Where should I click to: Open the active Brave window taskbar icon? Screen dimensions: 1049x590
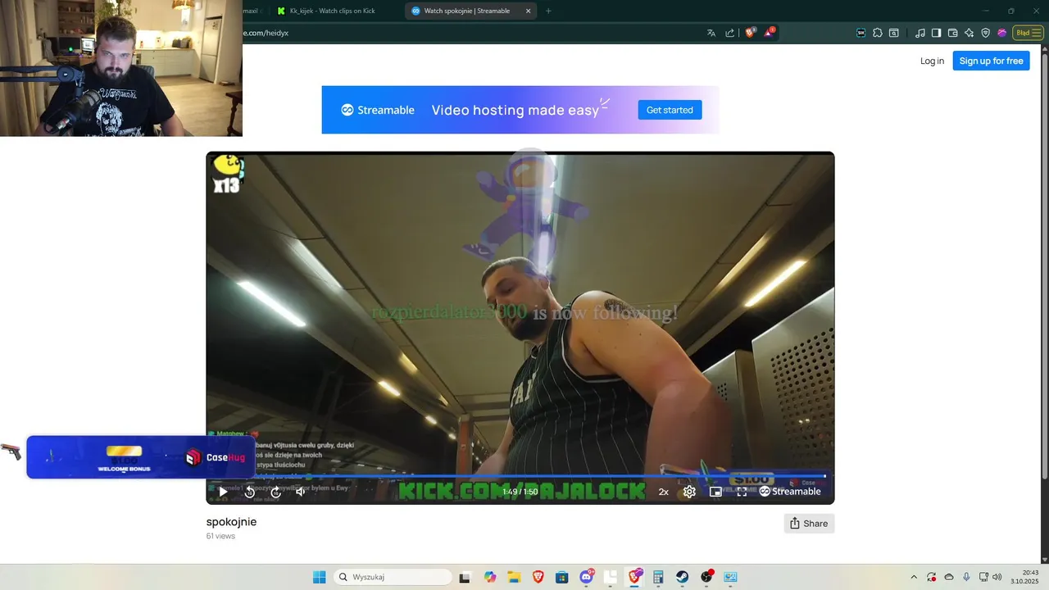pos(634,577)
